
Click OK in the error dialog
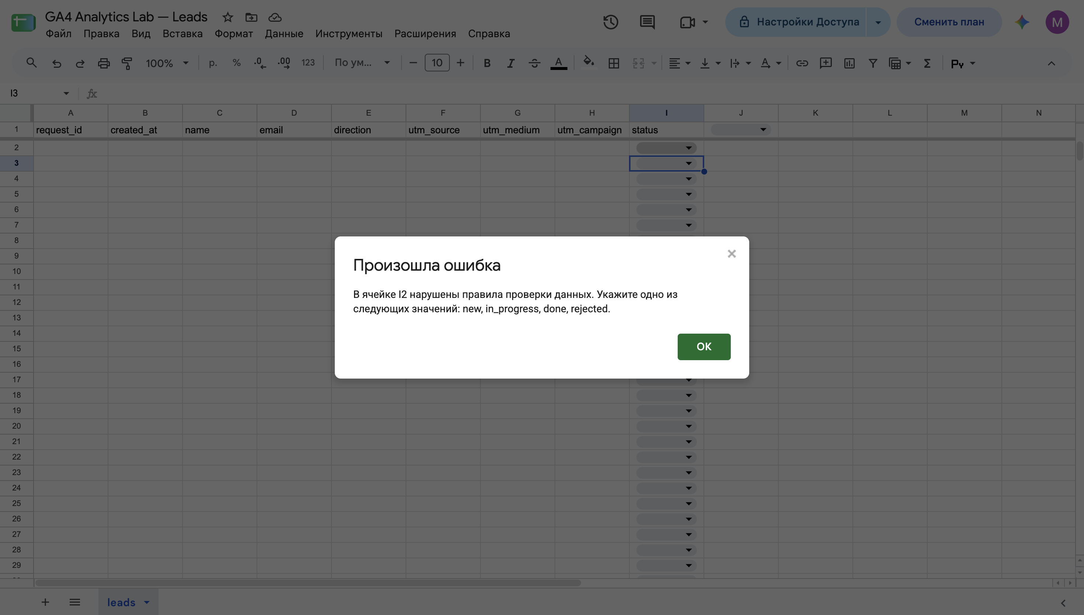704,347
